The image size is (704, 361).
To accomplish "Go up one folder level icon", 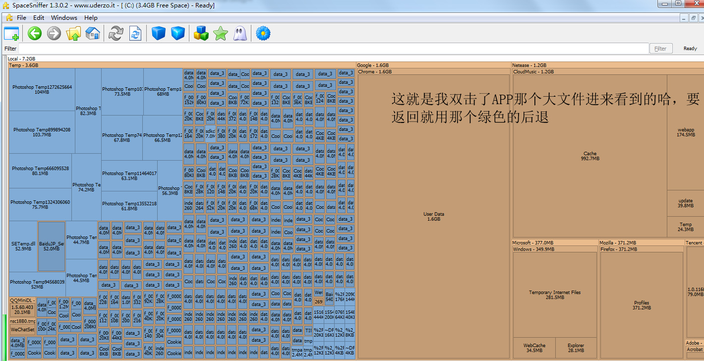I will [73, 34].
